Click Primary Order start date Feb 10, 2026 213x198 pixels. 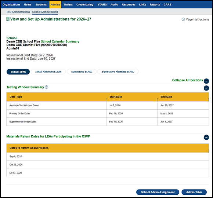point(132,114)
